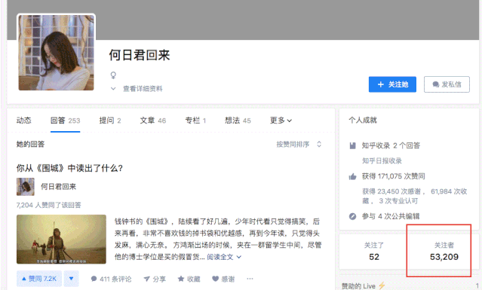Click the downvote triangle button
This screenshot has width=482, height=290.
click(x=72, y=279)
